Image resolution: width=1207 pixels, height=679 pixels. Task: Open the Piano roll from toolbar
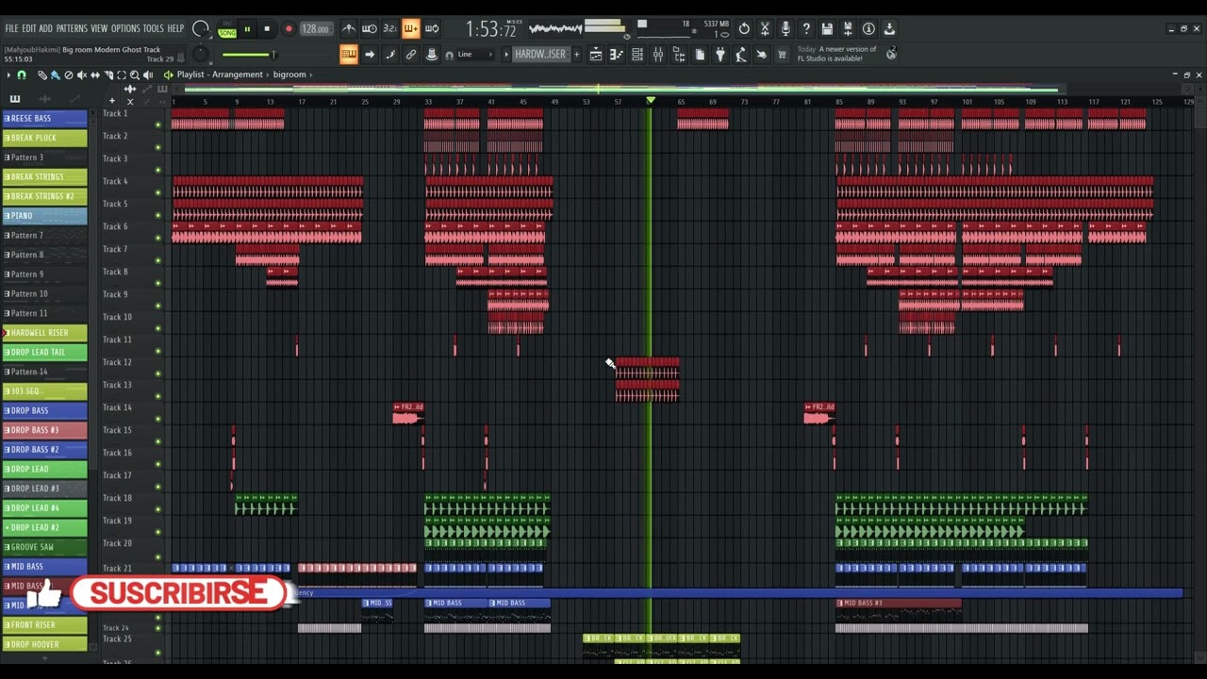(616, 55)
